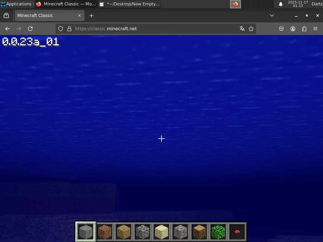Go forward with the forward arrow
This screenshot has width=323, height=242.
[19, 29]
